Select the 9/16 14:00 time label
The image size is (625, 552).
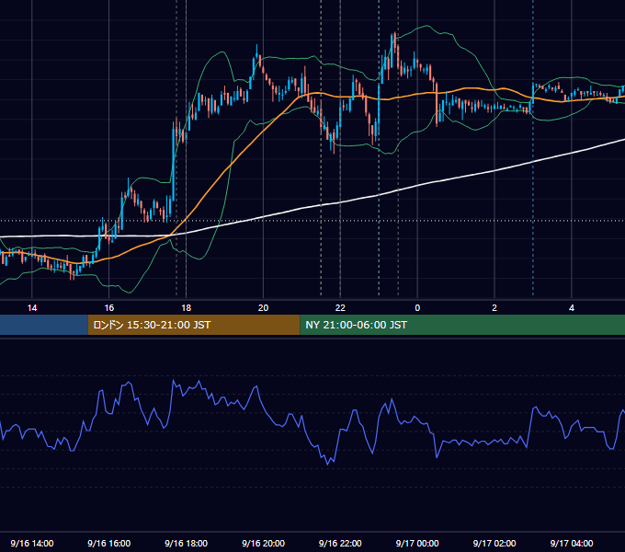32,543
